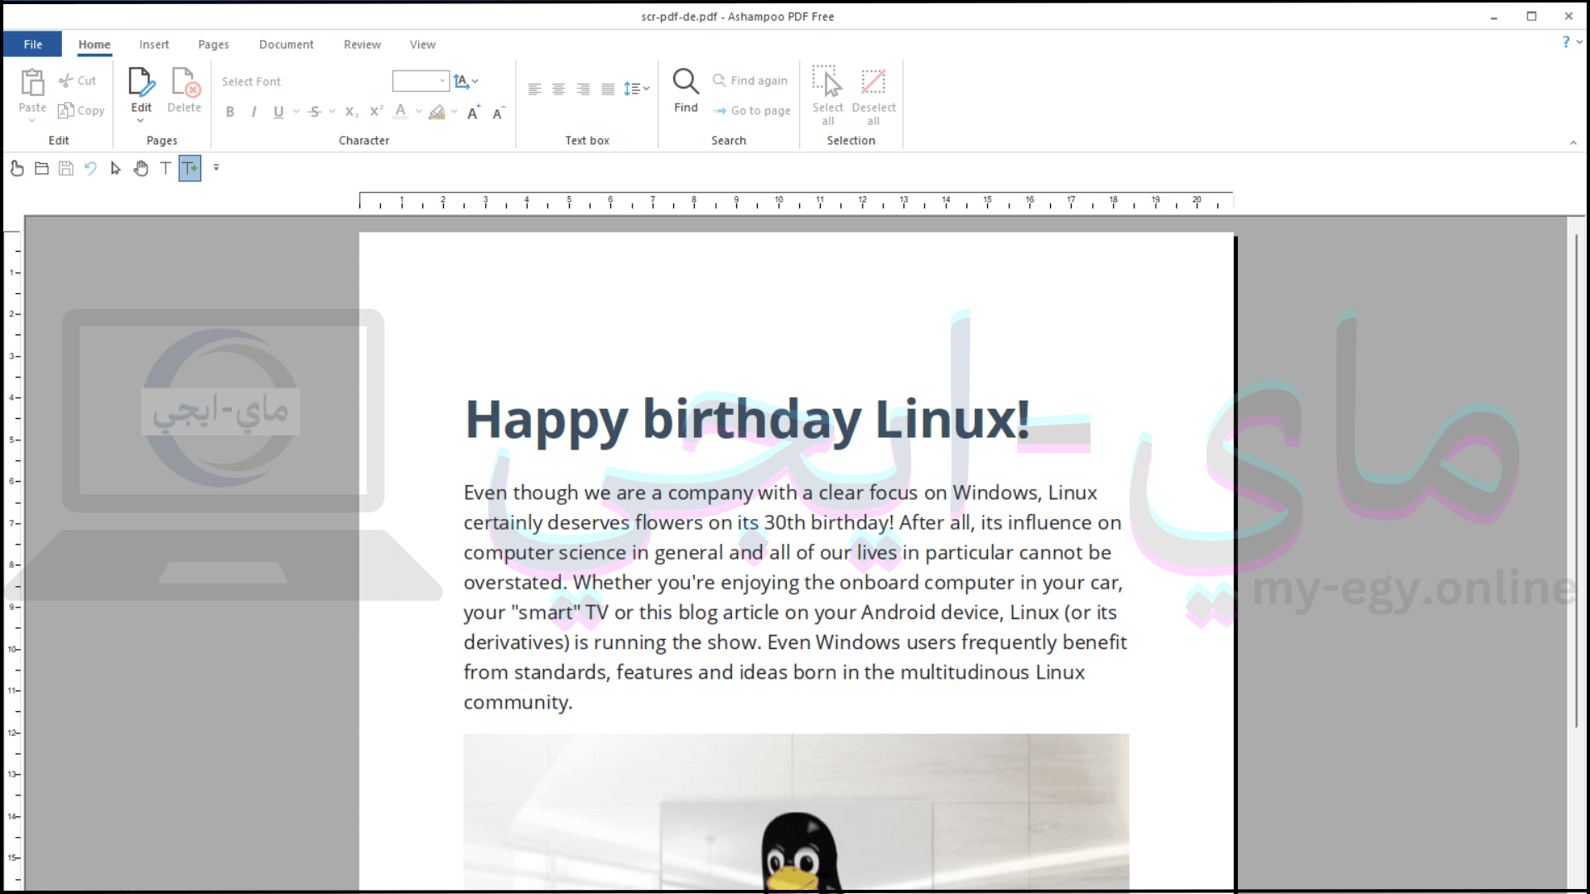Click Go to page
The width and height of the screenshot is (1590, 894).
pos(752,110)
